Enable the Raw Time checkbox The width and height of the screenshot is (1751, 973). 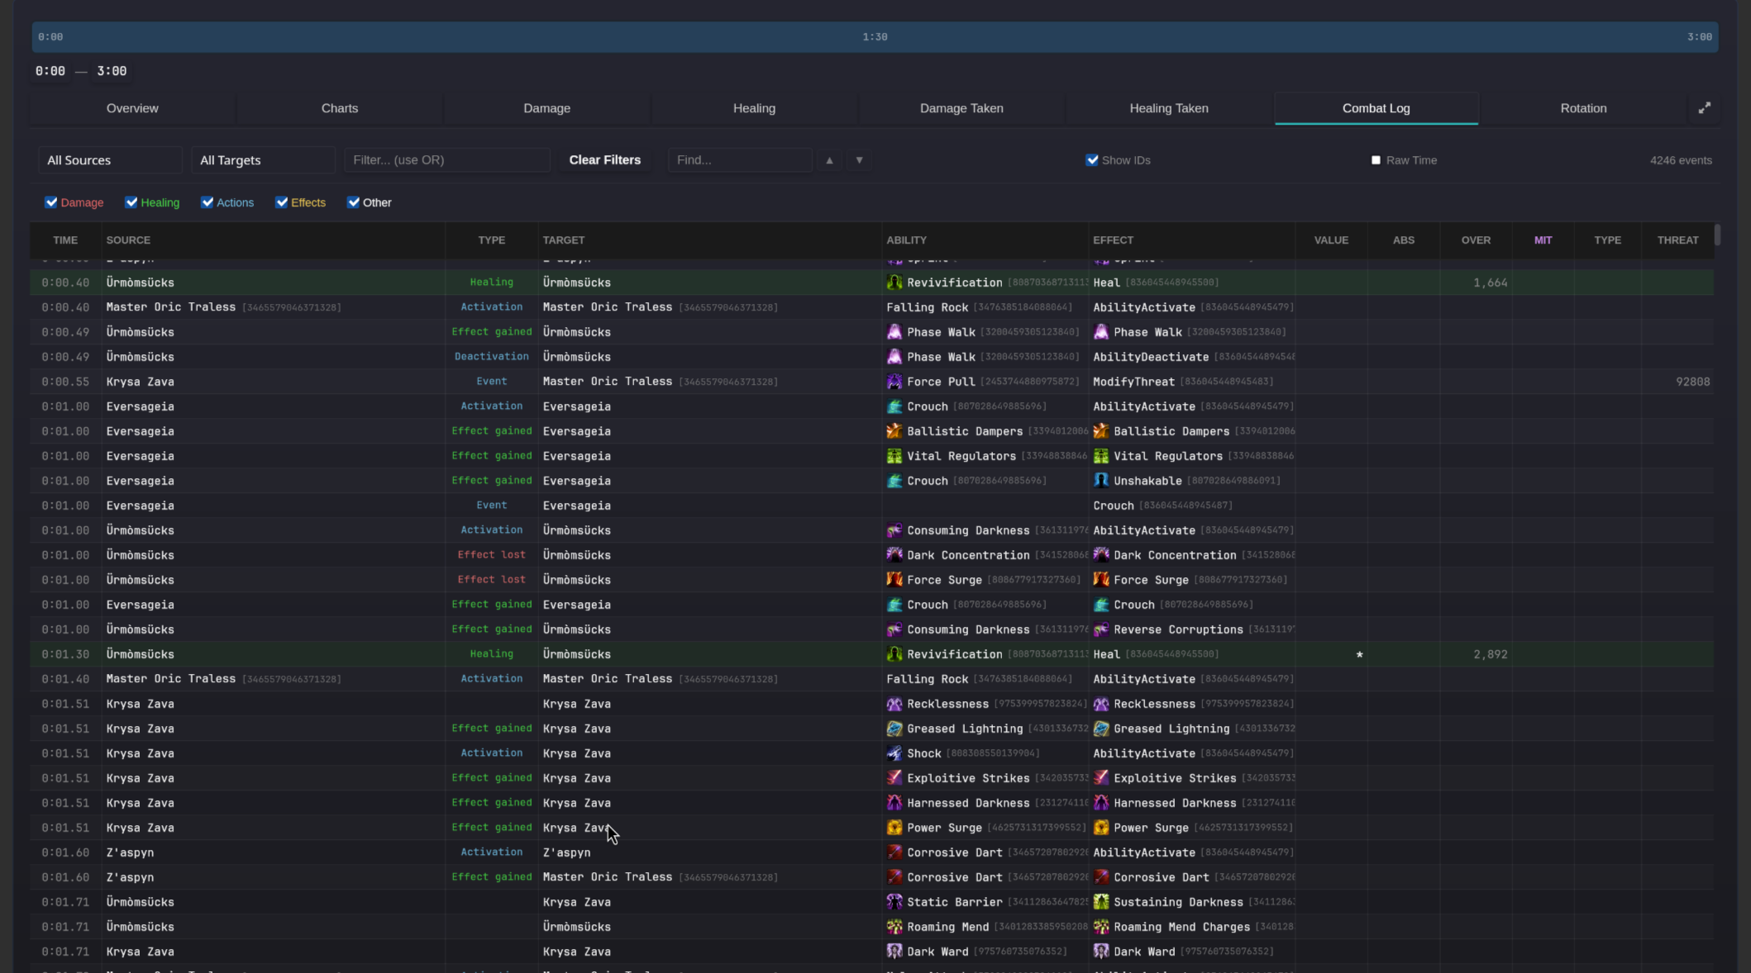[1376, 159]
